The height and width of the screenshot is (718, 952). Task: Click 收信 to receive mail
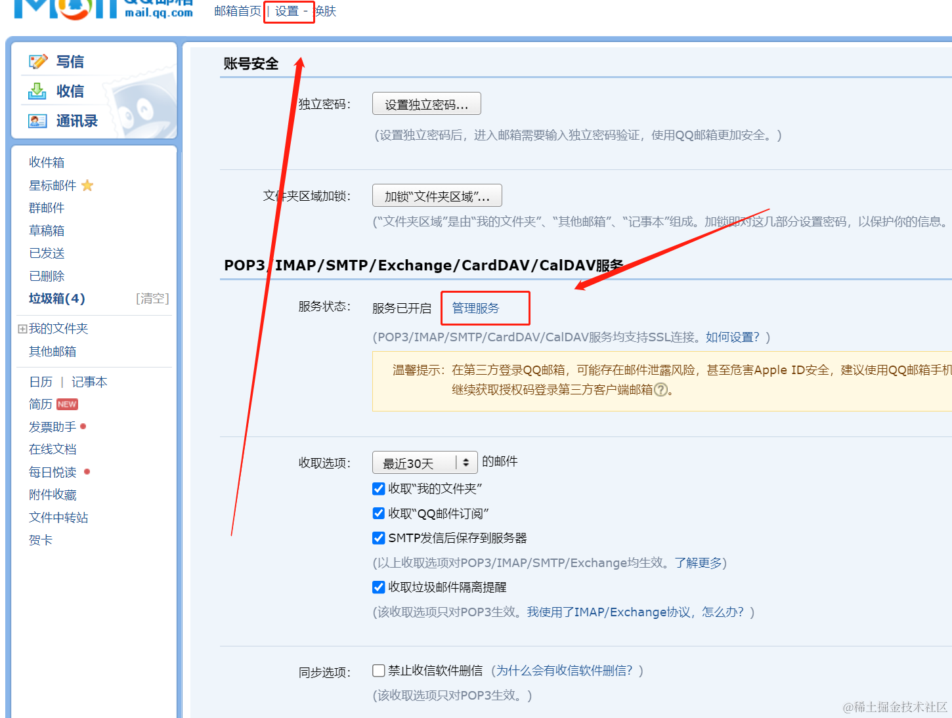[x=70, y=91]
